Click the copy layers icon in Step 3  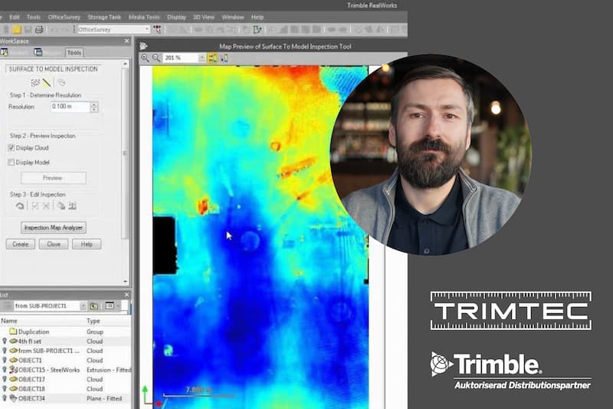click(x=61, y=206)
